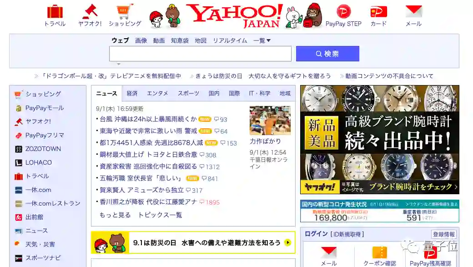Viewport: 473px width, 267px height.
Task: Select the 画像 search tab
Action: pyautogui.click(x=141, y=40)
